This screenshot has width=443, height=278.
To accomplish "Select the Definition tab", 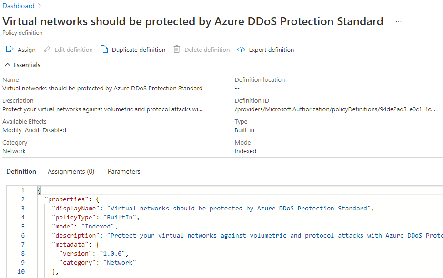I will [21, 171].
